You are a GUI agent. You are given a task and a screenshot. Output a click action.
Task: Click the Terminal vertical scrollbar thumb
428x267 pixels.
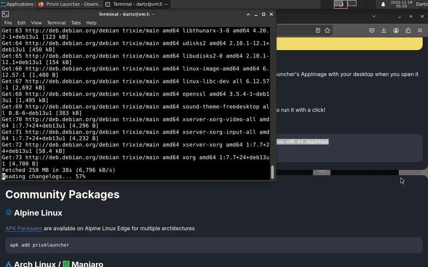click(x=273, y=172)
